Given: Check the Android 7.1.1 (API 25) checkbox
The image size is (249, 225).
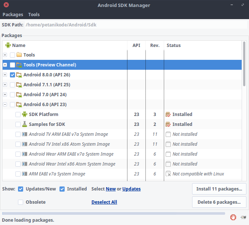Looking at the screenshot, I should (x=12, y=84).
